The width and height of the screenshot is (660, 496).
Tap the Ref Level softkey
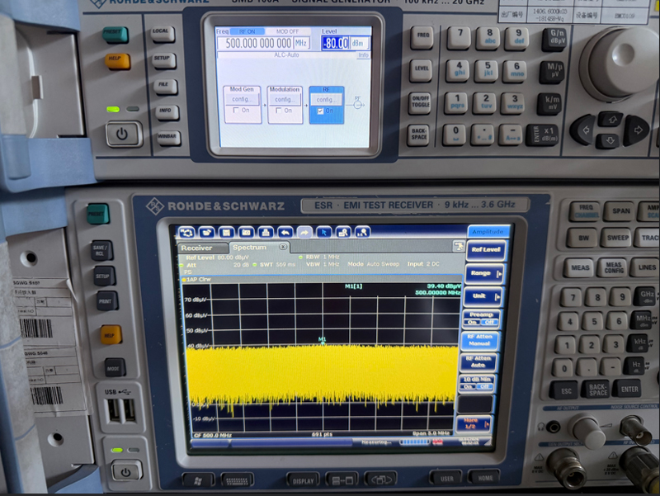click(x=486, y=250)
